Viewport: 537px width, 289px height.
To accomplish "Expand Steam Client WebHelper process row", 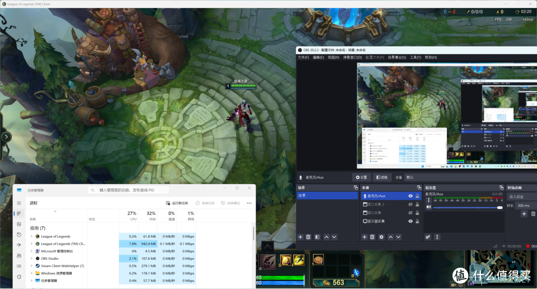I will (x=32, y=266).
